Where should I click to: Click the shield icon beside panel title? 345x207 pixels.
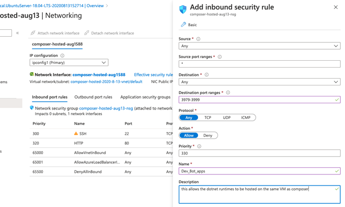tap(183, 9)
